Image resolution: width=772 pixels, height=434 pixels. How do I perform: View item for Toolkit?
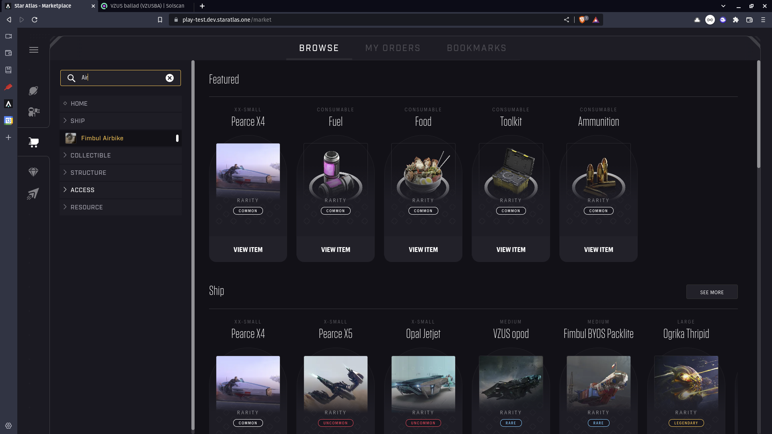pyautogui.click(x=511, y=250)
